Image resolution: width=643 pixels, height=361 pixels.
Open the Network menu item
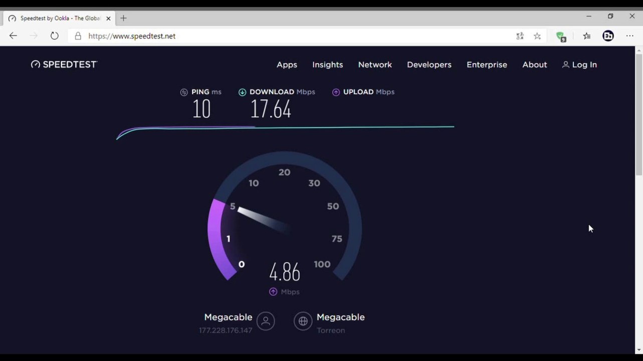pos(375,65)
